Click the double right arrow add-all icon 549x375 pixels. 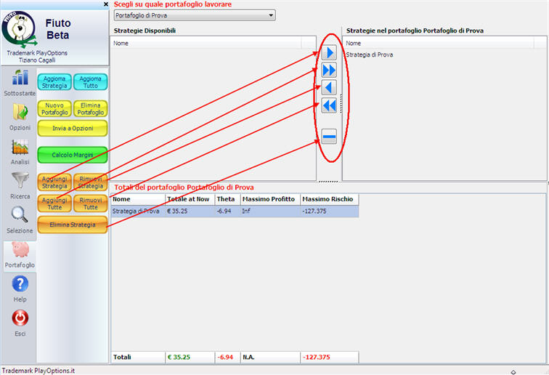pyautogui.click(x=329, y=70)
